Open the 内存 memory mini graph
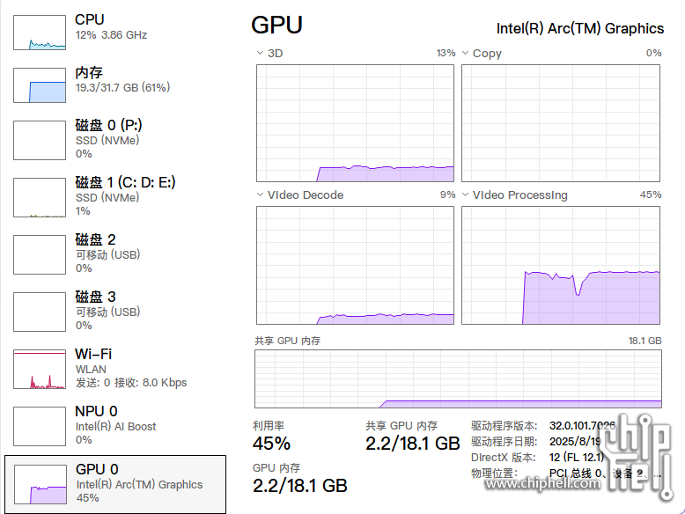 click(x=40, y=84)
